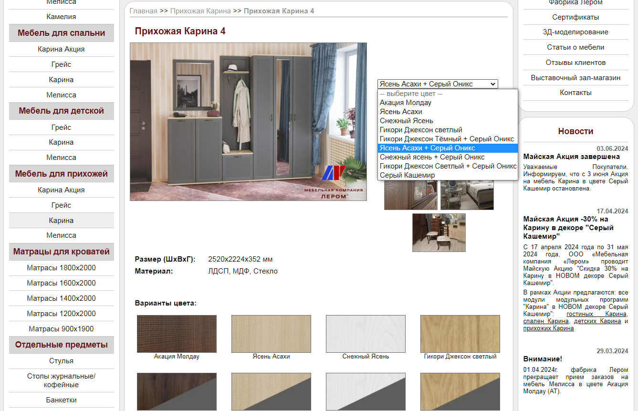This screenshot has height=411, width=638.
Task: Open 'Мелисса' under Мебель для прихожей
Action: coord(61,235)
